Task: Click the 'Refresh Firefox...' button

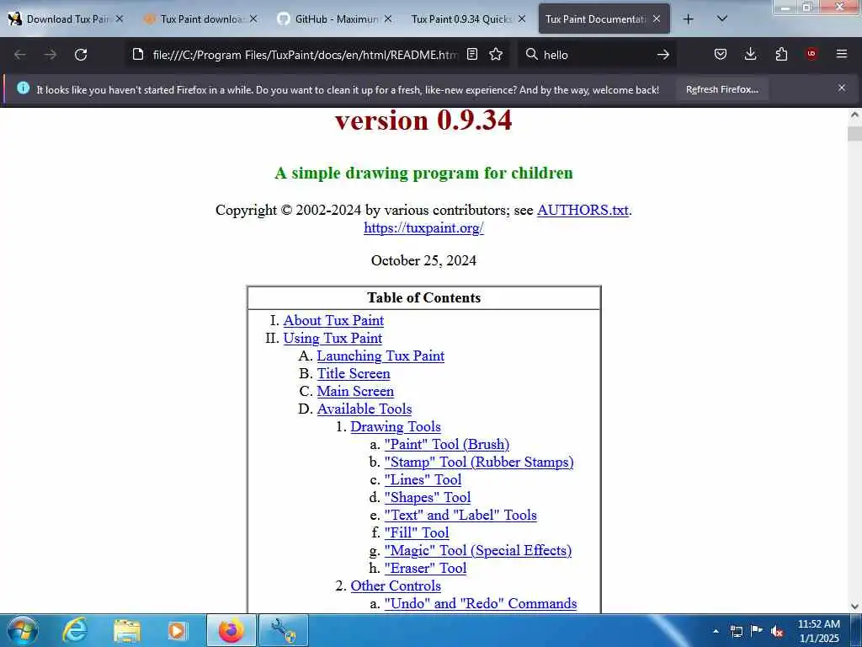Action: (721, 89)
